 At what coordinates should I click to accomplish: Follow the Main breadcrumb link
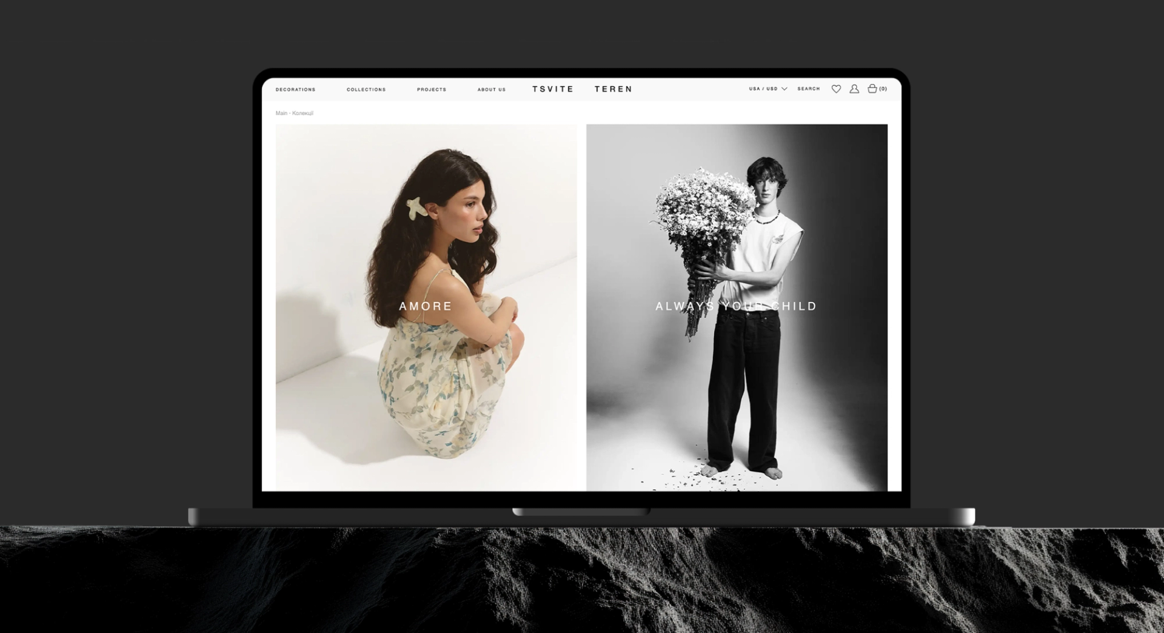pos(281,113)
